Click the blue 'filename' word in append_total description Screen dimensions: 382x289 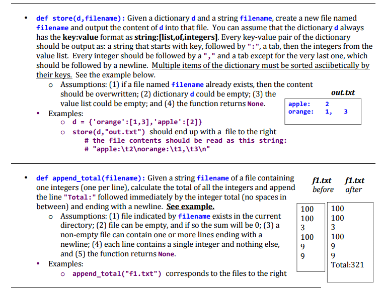click(x=213, y=178)
